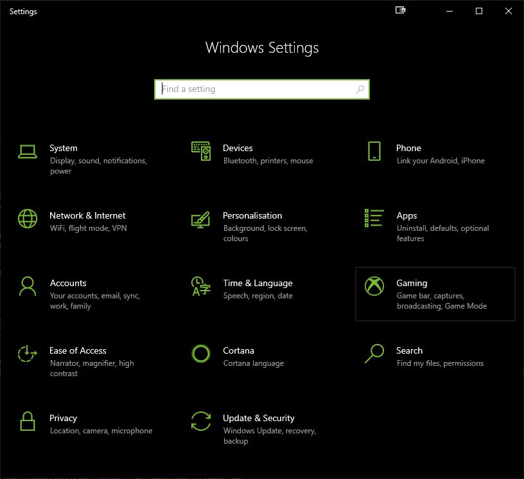Select the Update & Security heading

click(x=259, y=418)
